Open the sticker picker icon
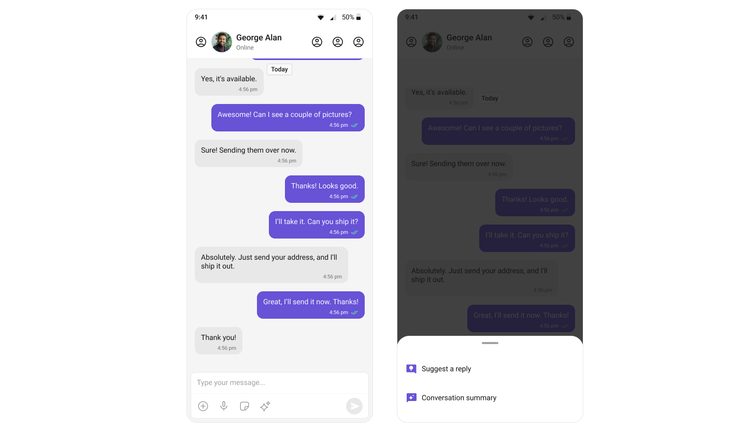 pos(245,406)
